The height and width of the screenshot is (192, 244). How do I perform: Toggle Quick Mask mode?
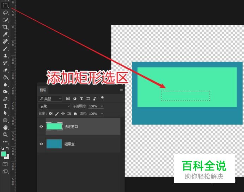5,164
